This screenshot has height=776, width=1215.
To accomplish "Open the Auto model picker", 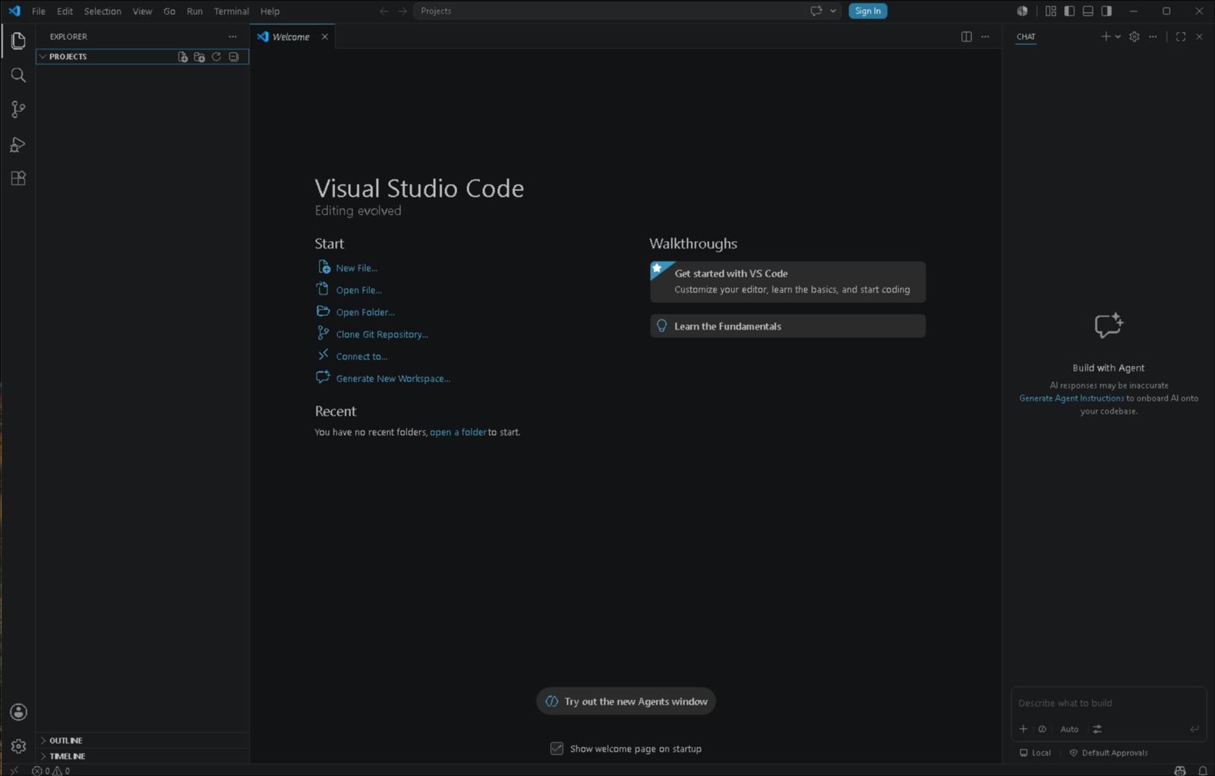I will coord(1069,729).
